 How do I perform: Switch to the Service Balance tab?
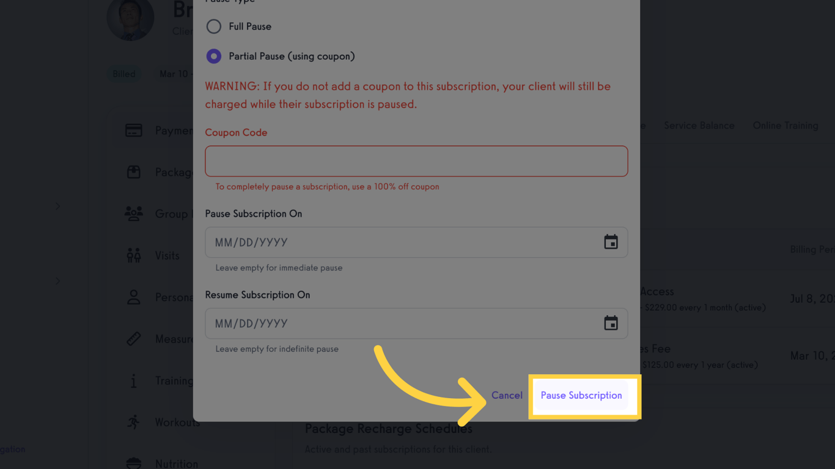[x=699, y=125]
